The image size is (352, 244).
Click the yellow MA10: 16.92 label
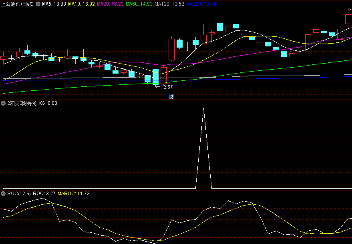(81, 4)
